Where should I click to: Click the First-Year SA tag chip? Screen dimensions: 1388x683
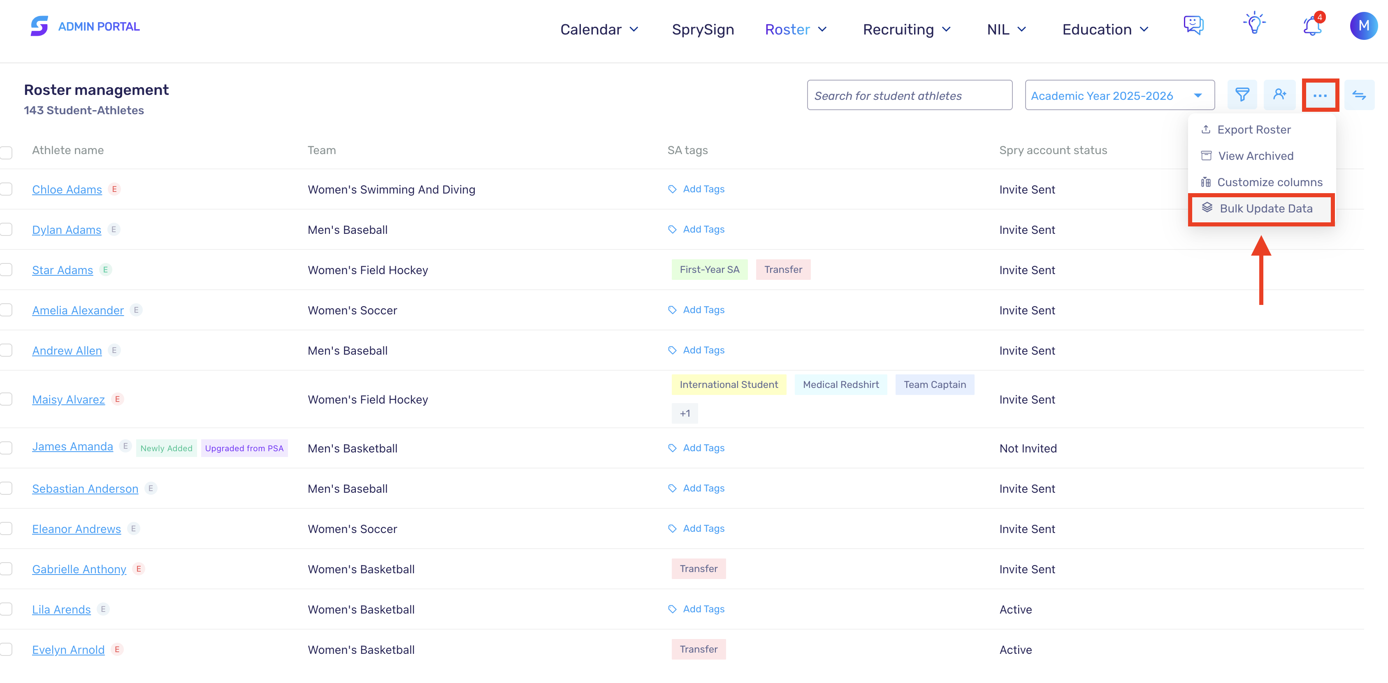coord(710,270)
